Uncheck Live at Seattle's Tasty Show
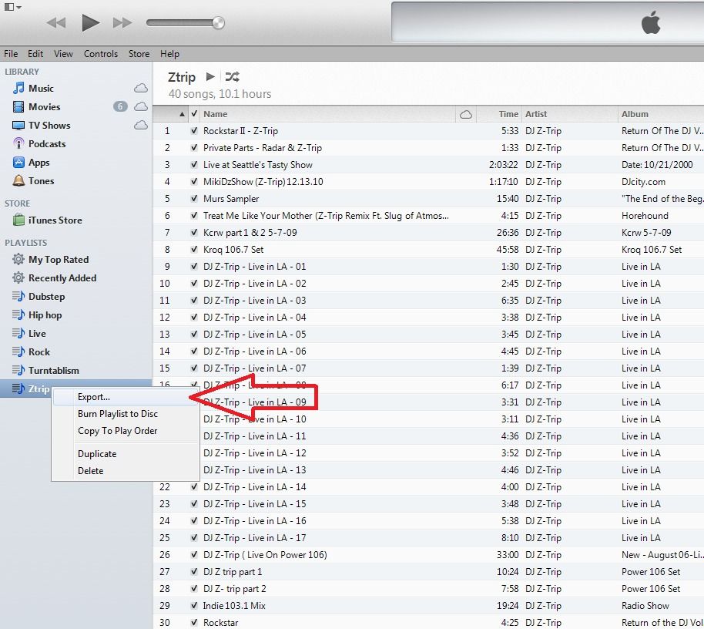Screen dimensions: 704x629 (x=194, y=165)
